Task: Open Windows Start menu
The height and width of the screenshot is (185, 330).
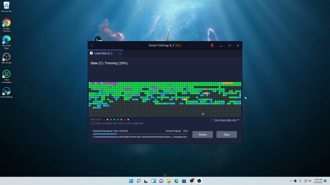Action: [131, 181]
